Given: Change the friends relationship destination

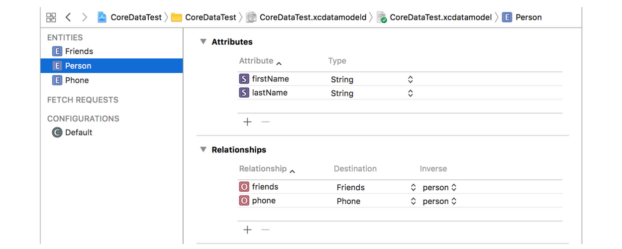Looking at the screenshot, I should pyautogui.click(x=413, y=187).
